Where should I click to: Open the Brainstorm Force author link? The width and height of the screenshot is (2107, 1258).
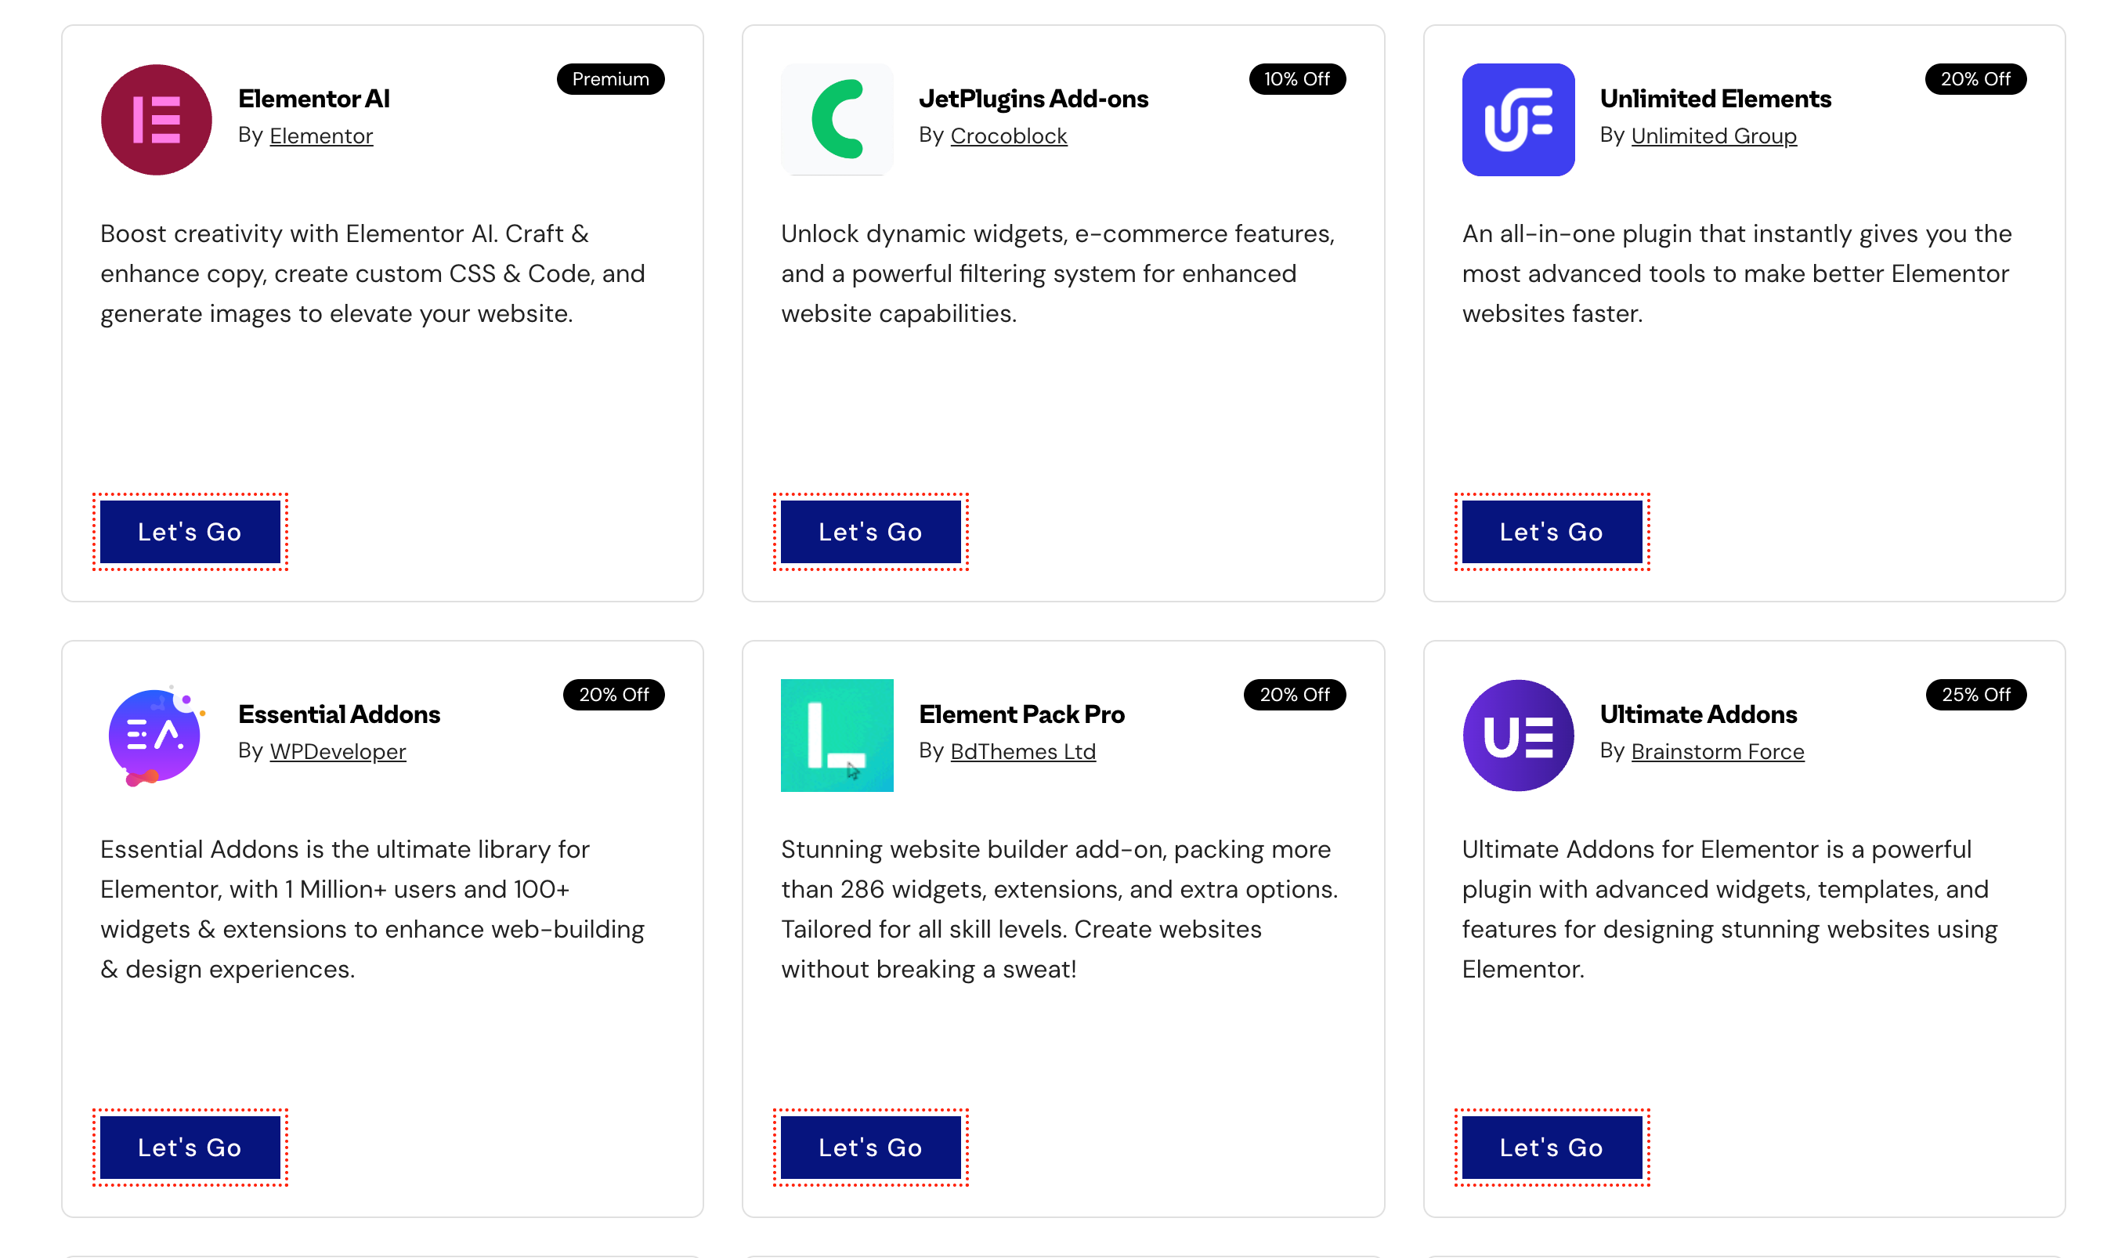pyautogui.click(x=1717, y=751)
